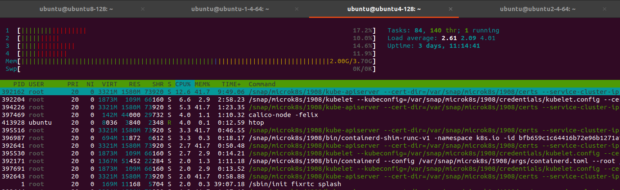Select the htop process row
Viewport: 620px width, 190px height.
pyautogui.click(x=310, y=123)
